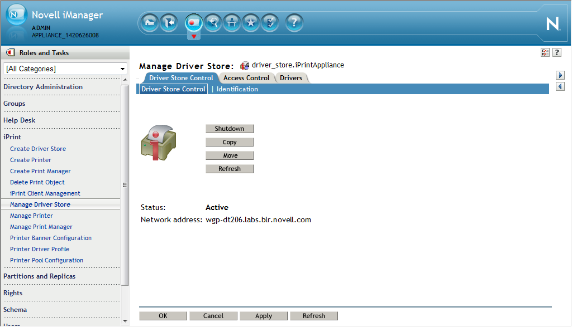
Task: Open the All Categories dropdown
Action: click(x=65, y=69)
